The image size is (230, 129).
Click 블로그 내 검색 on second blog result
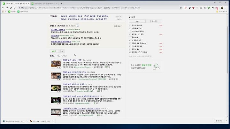coord(113,79)
